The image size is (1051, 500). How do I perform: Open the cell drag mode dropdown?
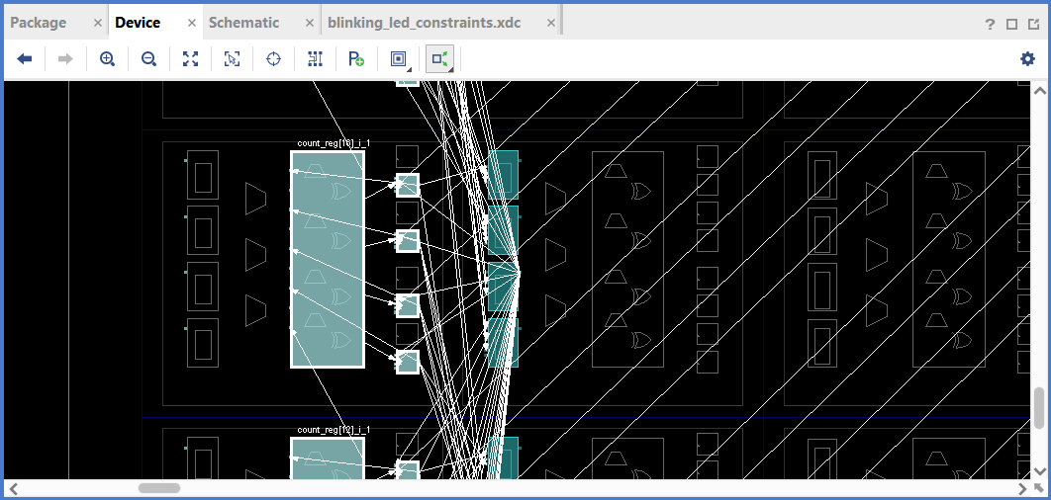pos(400,59)
